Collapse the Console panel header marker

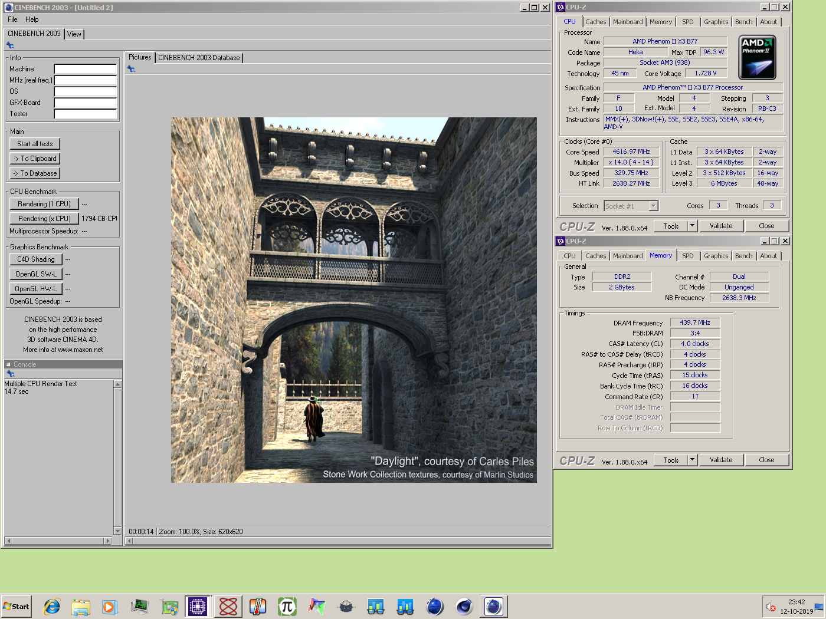click(8, 364)
